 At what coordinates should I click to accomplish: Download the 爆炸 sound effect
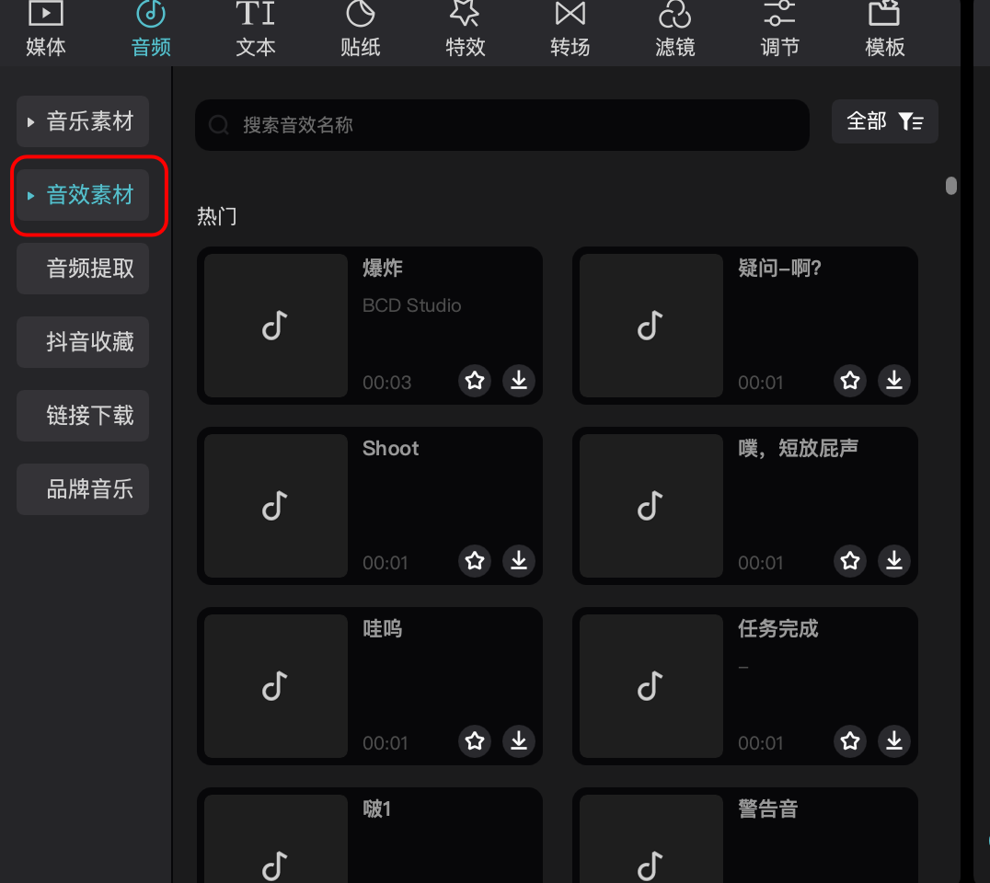pyautogui.click(x=519, y=381)
